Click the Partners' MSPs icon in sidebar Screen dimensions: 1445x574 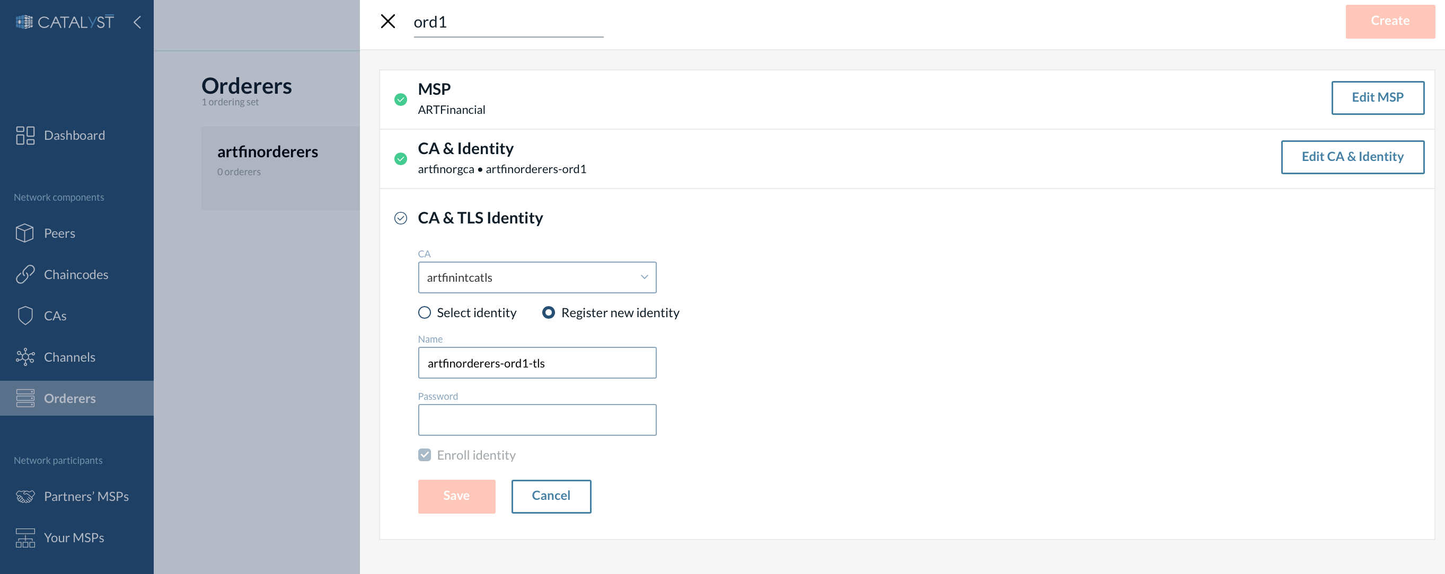click(25, 496)
